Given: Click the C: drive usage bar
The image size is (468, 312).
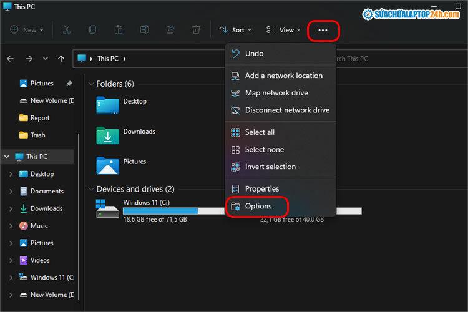Looking at the screenshot, I should tap(173, 211).
